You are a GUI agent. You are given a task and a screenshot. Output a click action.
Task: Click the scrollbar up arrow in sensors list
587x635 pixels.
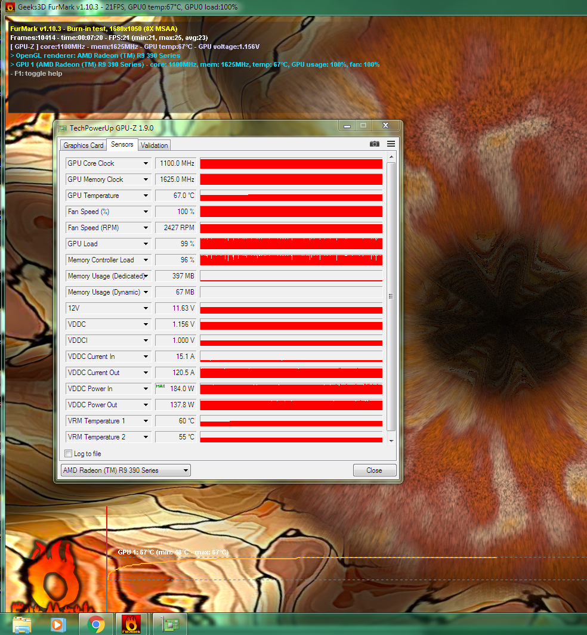click(391, 157)
